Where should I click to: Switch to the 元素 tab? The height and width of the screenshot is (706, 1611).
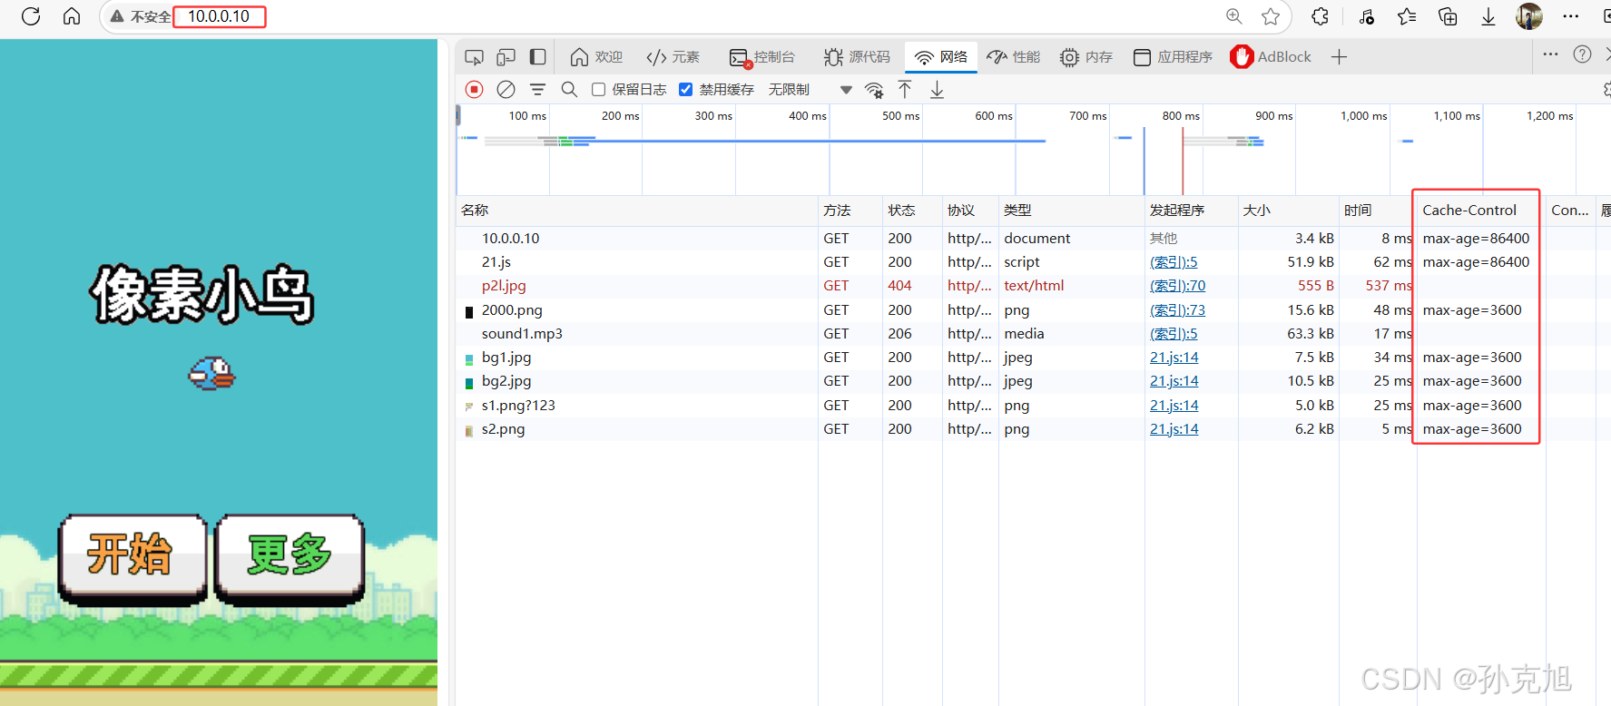(673, 57)
